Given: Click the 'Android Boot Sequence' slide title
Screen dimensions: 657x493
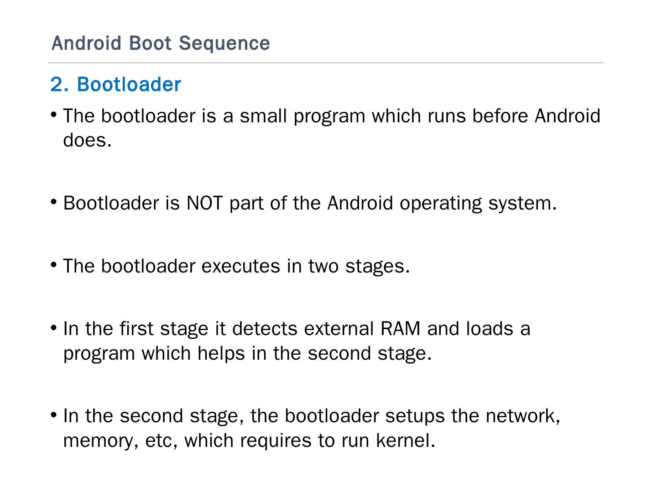Looking at the screenshot, I should tap(161, 43).
